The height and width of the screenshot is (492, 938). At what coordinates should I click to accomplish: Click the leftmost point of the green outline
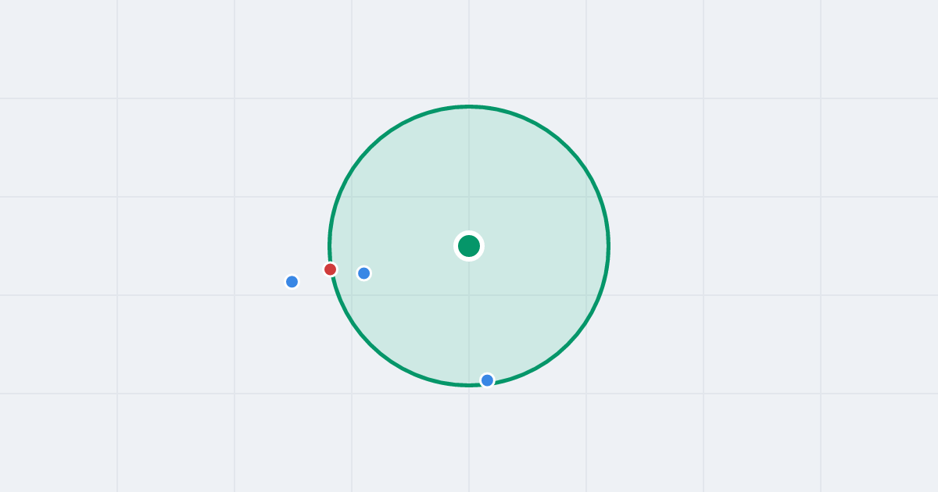point(329,246)
